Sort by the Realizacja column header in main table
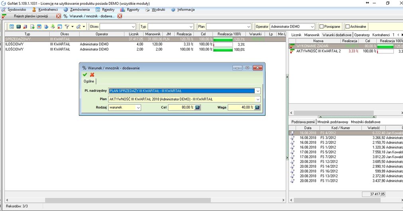The height and width of the screenshot is (211, 403). (184, 34)
